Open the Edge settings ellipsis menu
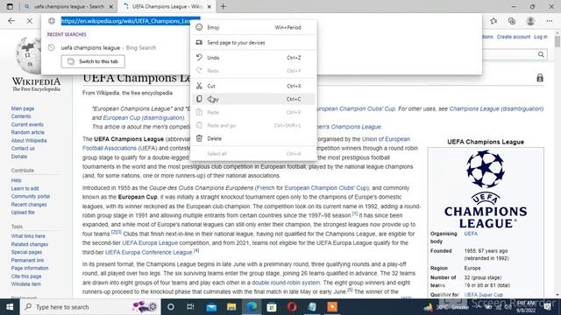561x315 pixels. point(550,21)
